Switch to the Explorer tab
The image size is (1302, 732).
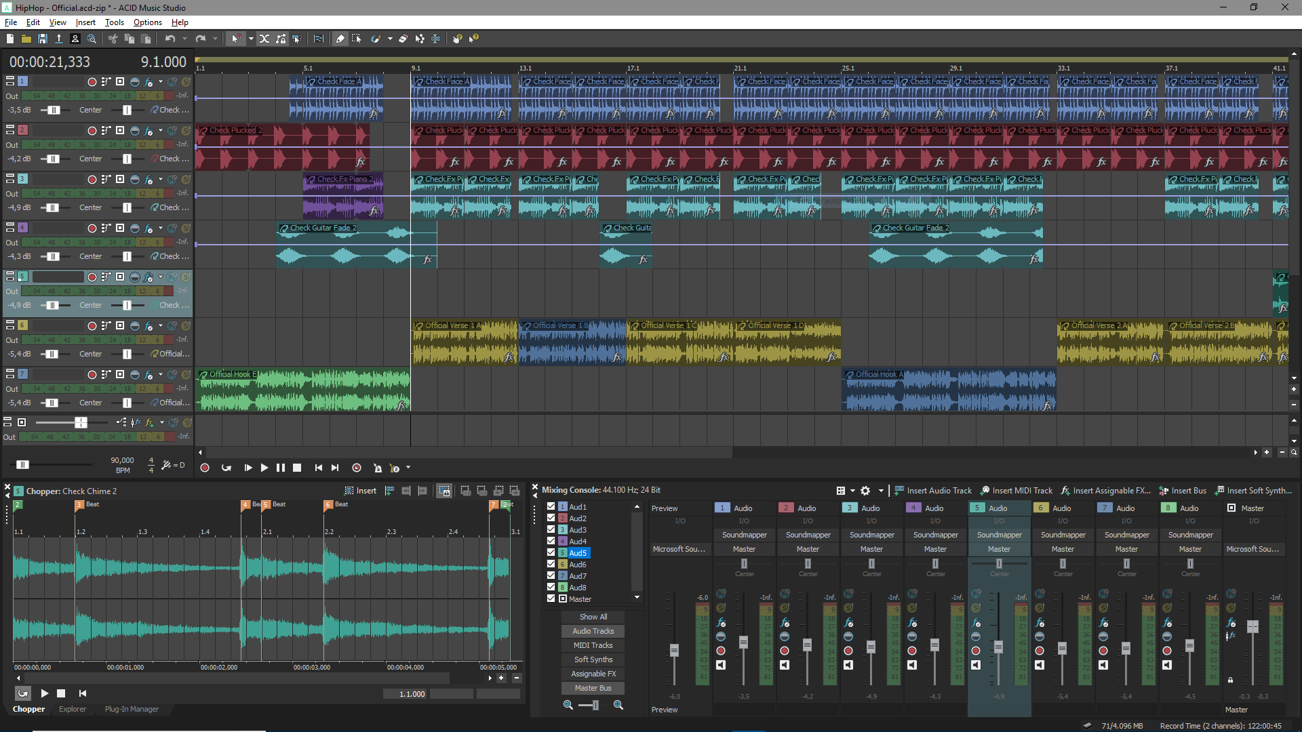[73, 709]
